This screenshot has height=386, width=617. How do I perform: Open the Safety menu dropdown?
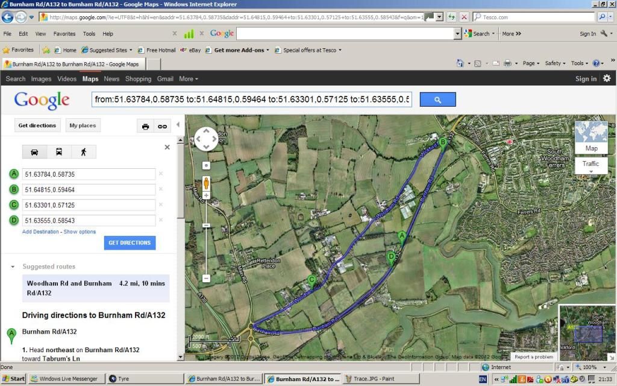coord(555,63)
